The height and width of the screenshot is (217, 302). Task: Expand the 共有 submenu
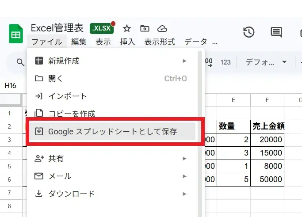(112, 159)
